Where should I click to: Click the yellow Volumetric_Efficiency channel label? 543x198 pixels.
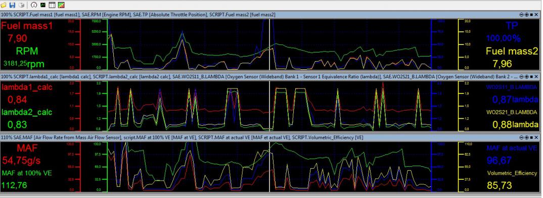click(512, 173)
